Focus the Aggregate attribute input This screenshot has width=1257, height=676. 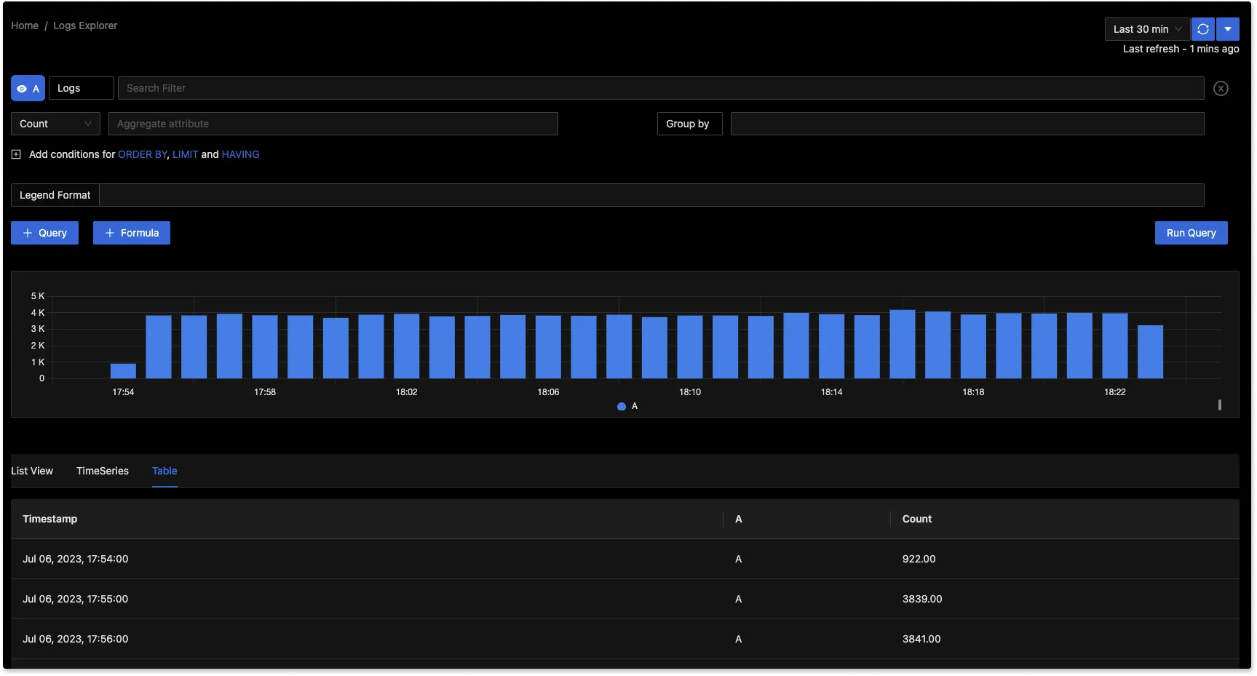(x=333, y=124)
